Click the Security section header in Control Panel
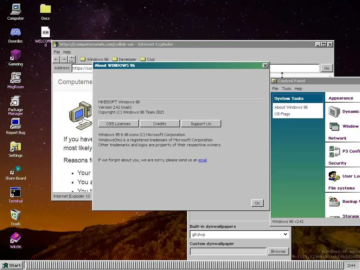This screenshot has height=270, width=360. [337, 163]
